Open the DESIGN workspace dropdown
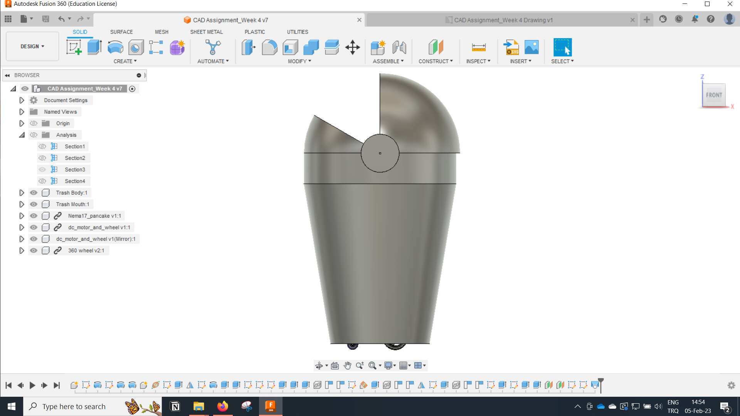 tap(32, 46)
